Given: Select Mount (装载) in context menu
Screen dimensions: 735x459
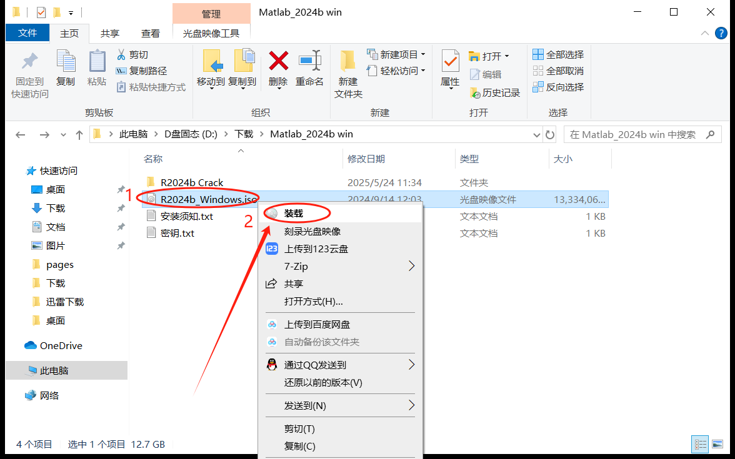Looking at the screenshot, I should 340,214.
